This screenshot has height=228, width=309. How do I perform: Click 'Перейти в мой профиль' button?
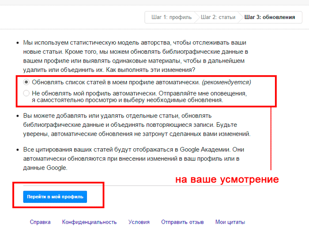coord(55,197)
